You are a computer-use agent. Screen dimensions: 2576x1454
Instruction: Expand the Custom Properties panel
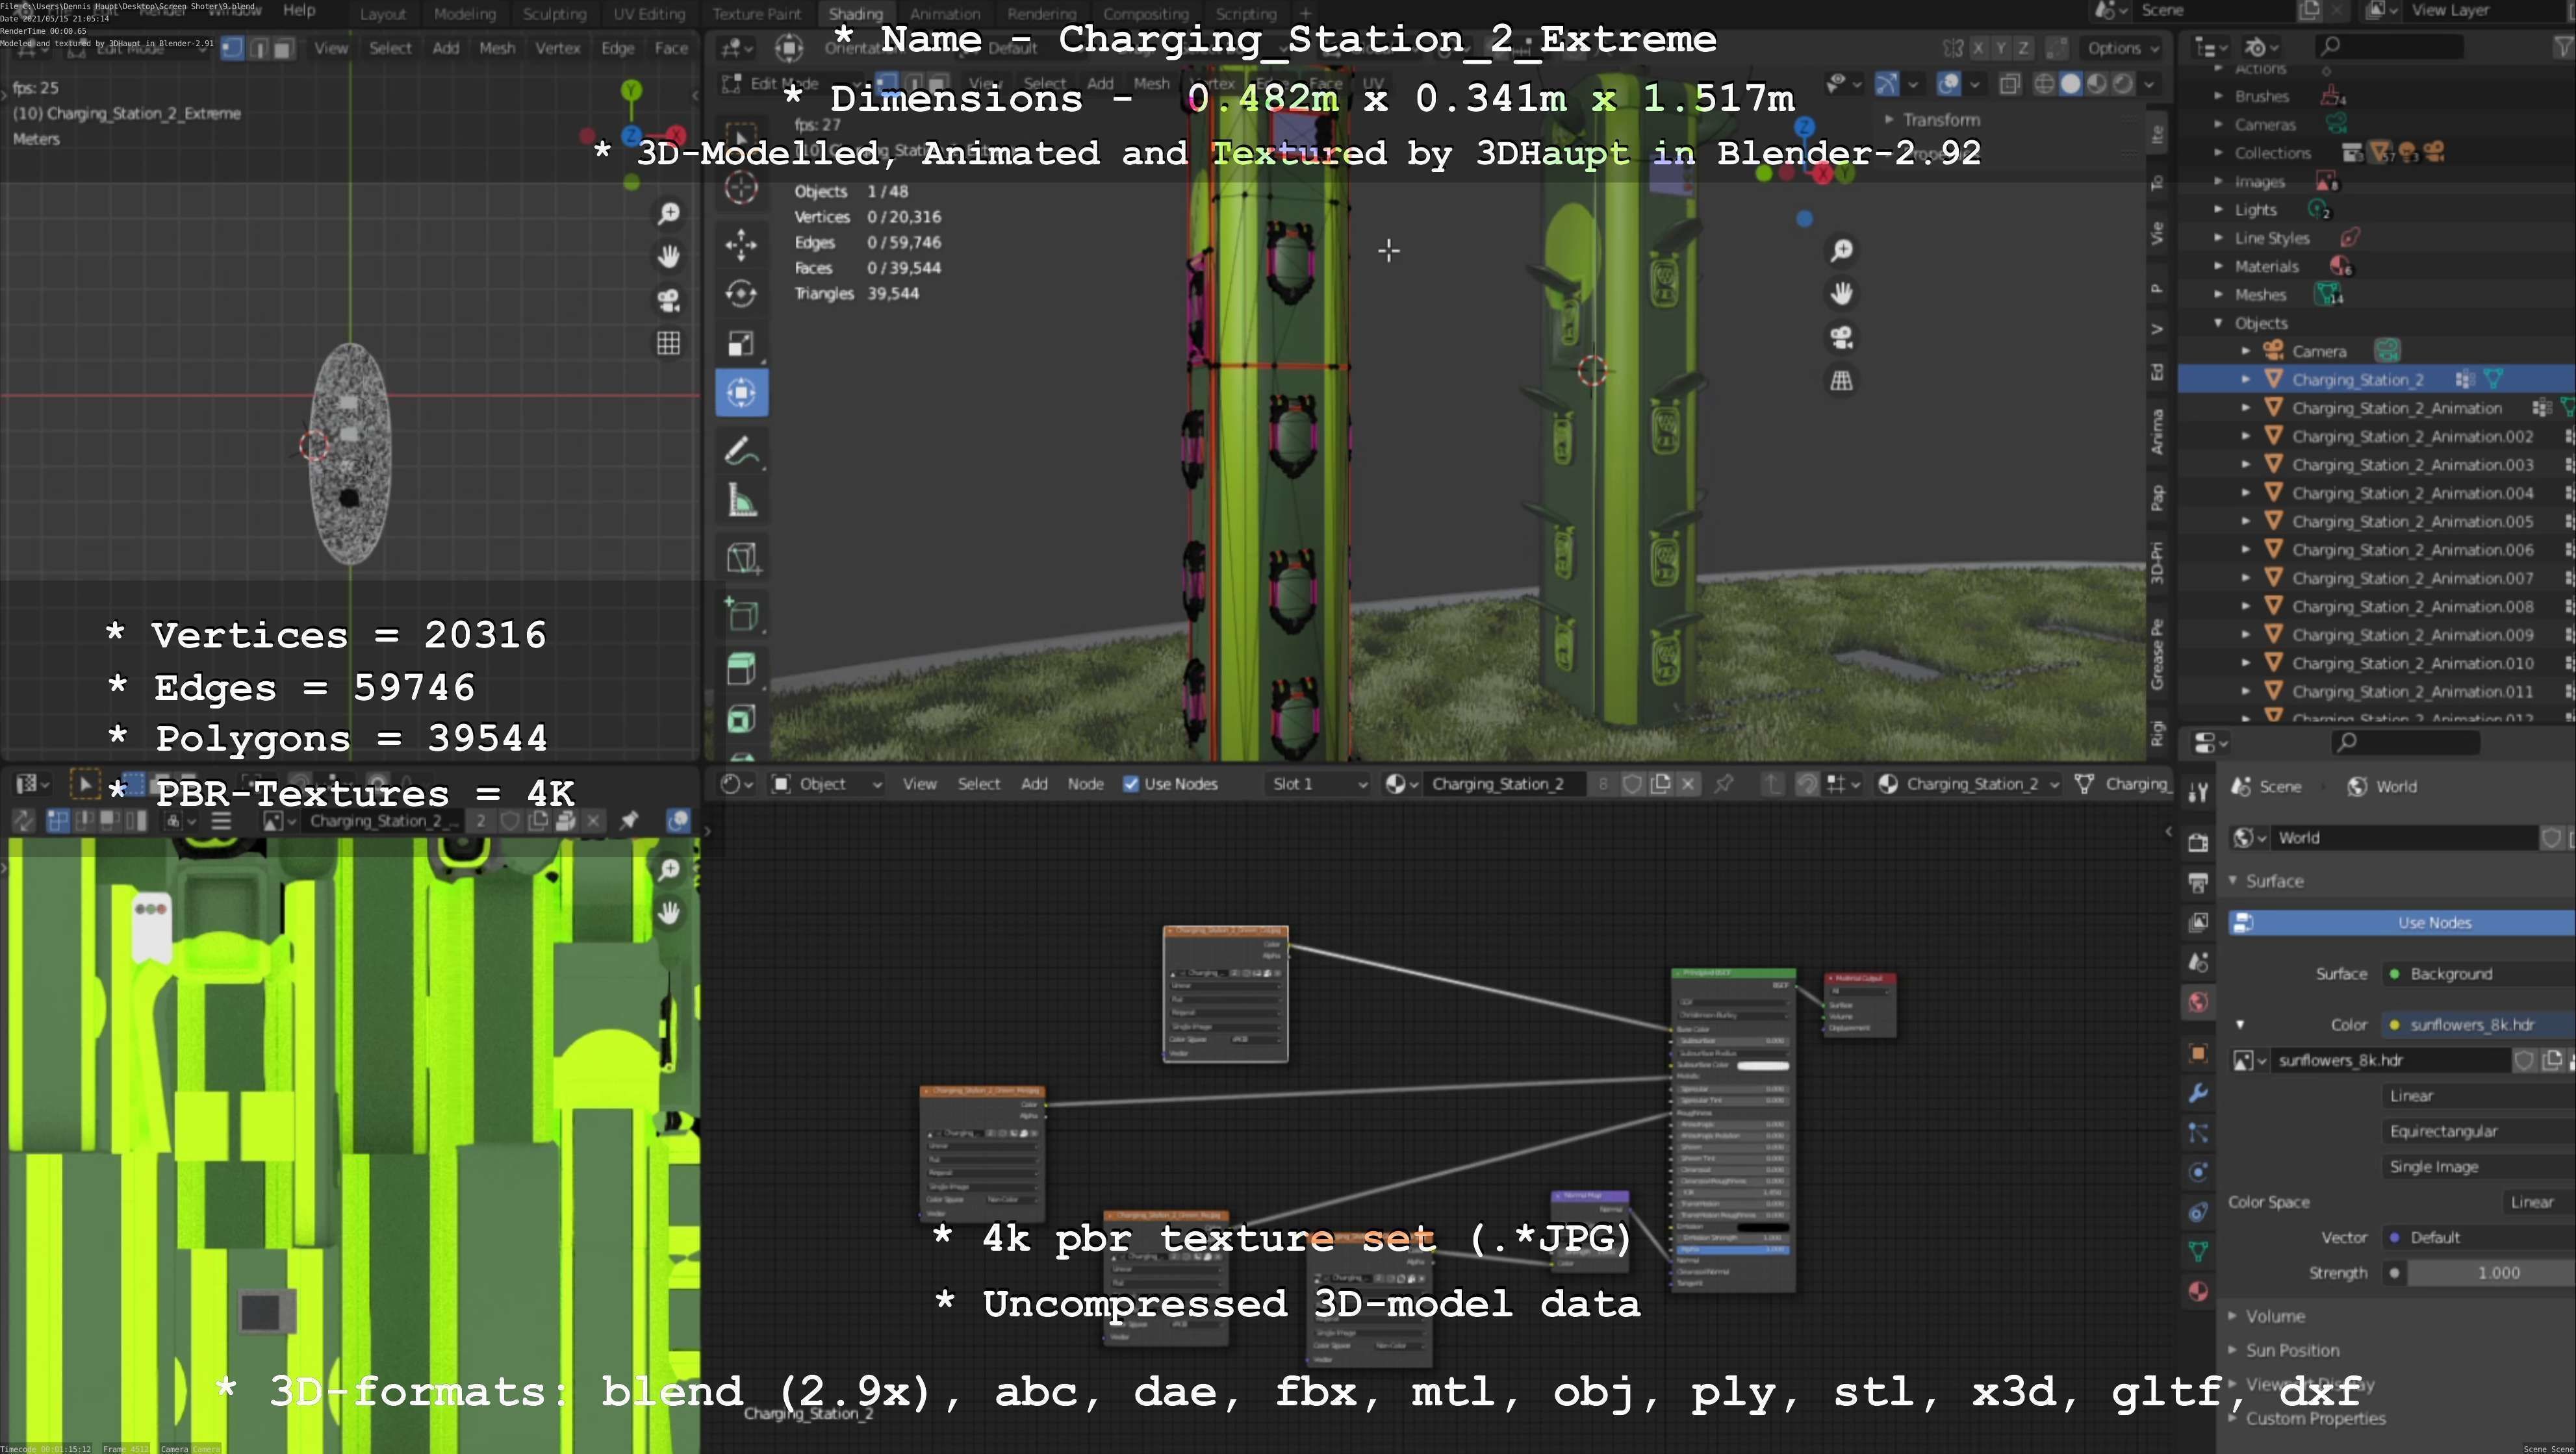[x=2315, y=1419]
